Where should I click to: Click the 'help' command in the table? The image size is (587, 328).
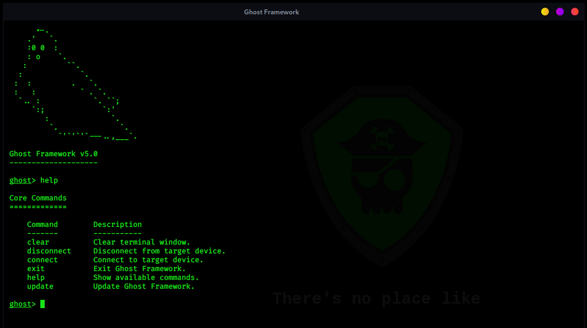(35, 277)
